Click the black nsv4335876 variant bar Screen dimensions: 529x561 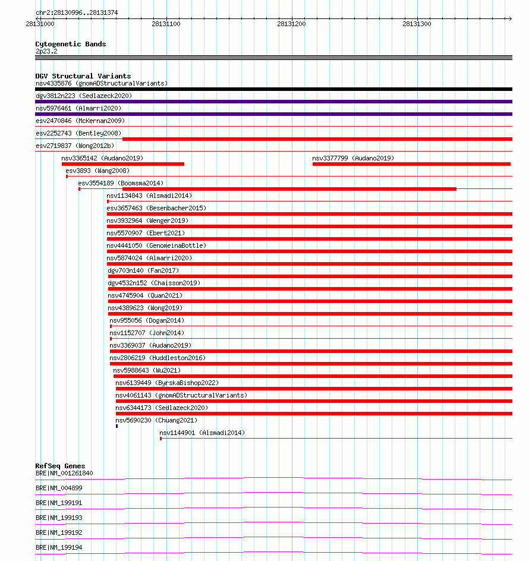click(274, 89)
